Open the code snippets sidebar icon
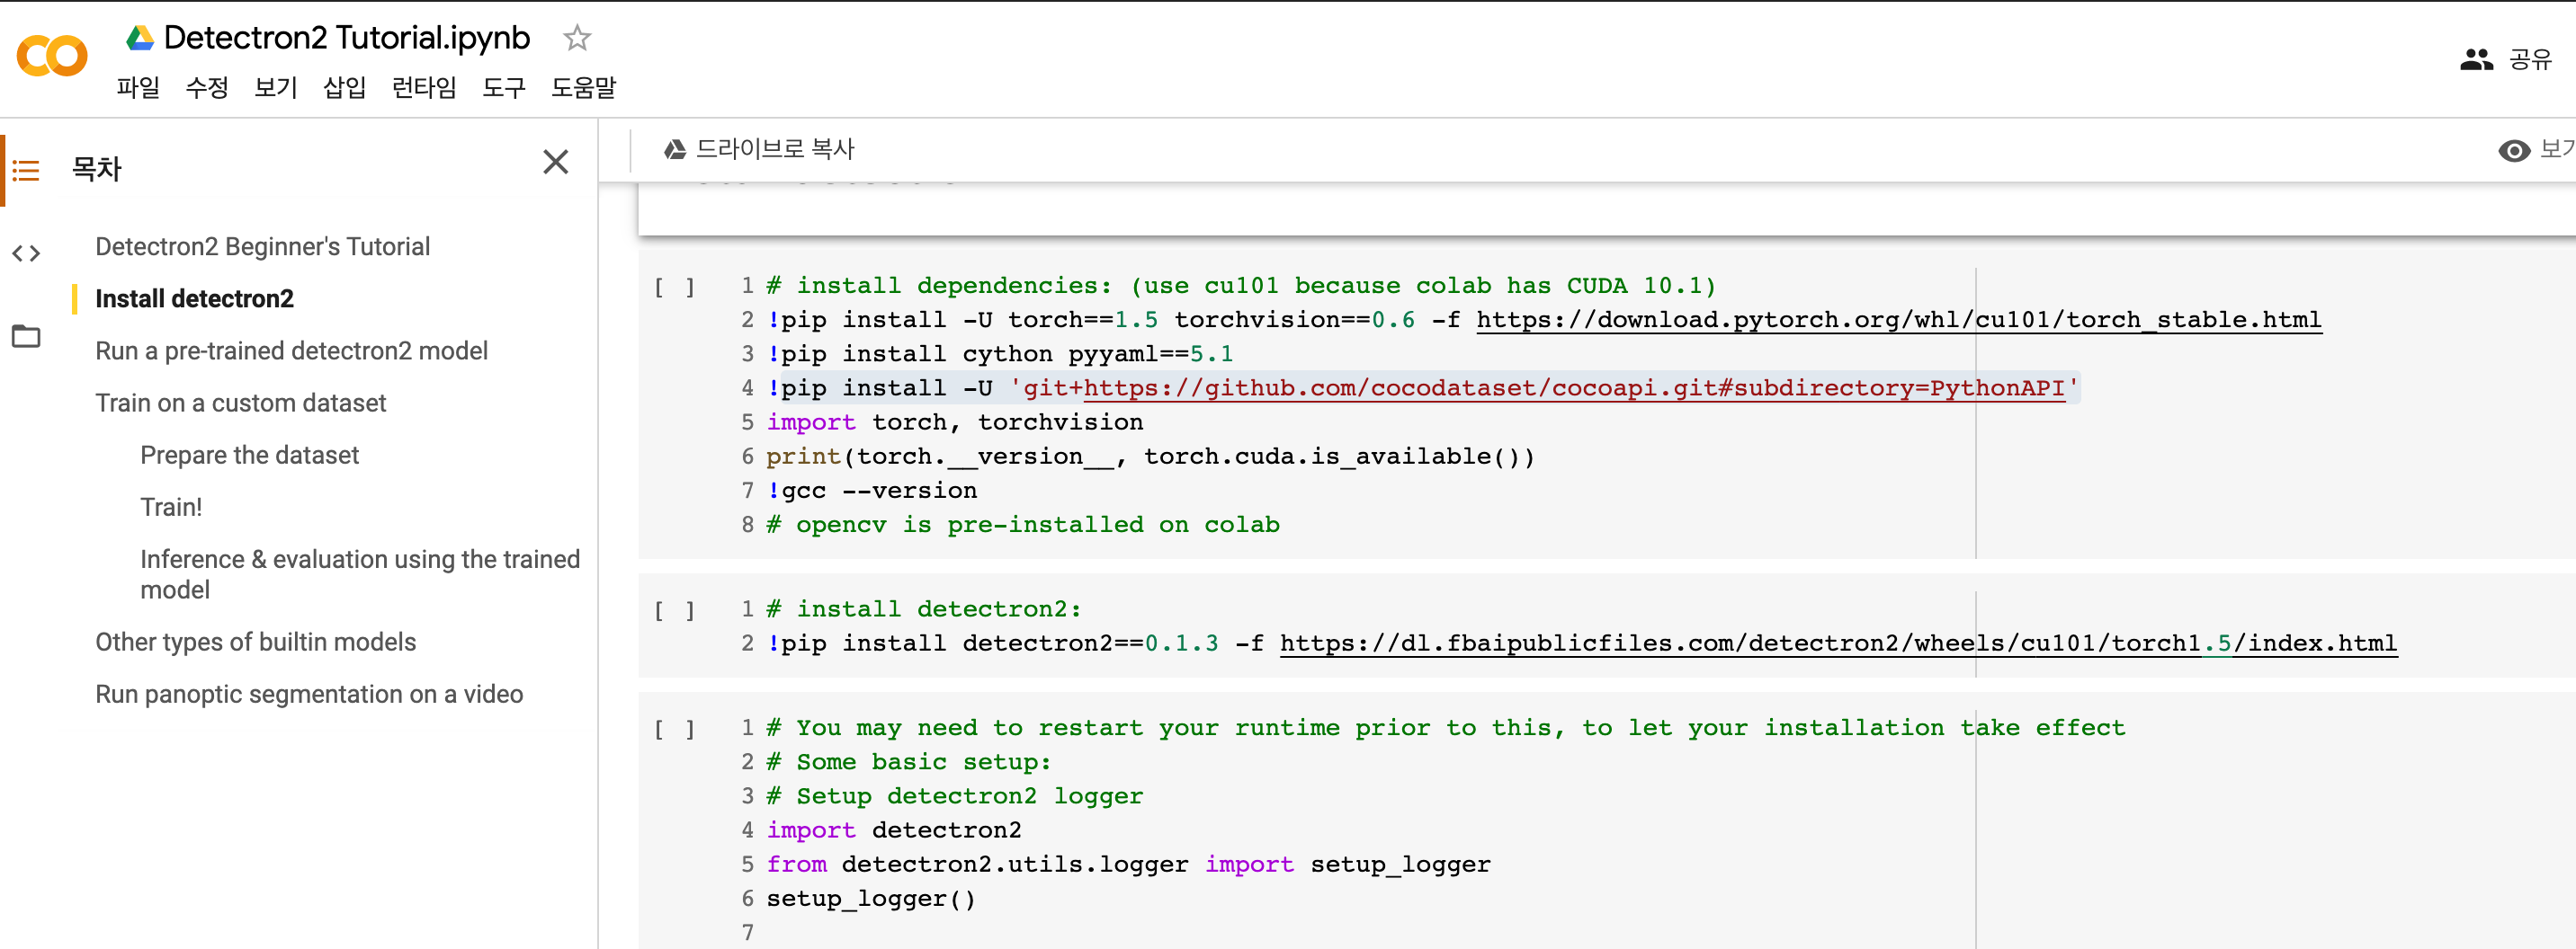 26,253
